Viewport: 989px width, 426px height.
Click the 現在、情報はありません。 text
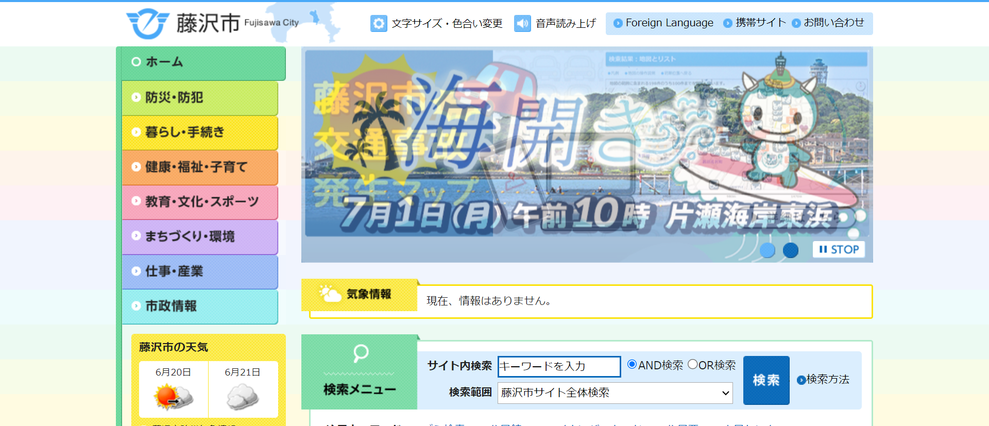click(489, 301)
